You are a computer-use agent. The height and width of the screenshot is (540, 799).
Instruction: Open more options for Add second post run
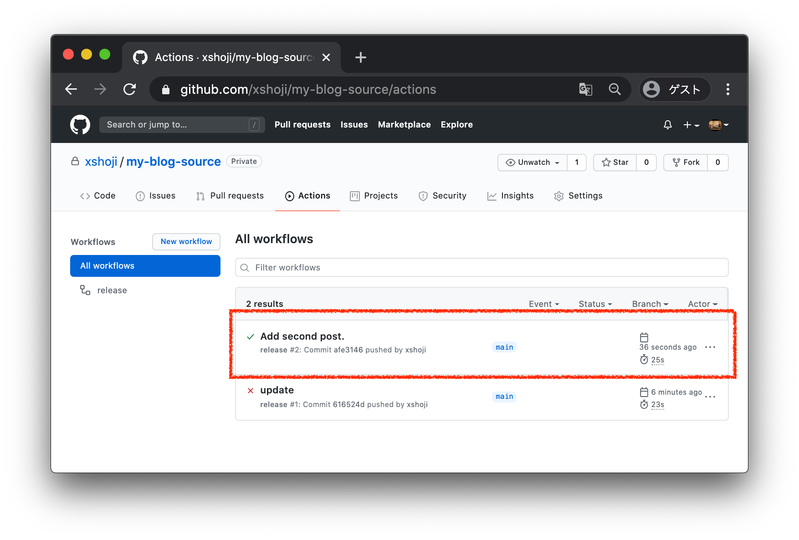pyautogui.click(x=710, y=347)
